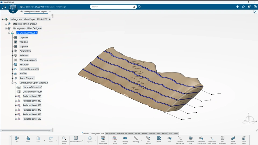Click the search magnifier button

pos(134,7)
